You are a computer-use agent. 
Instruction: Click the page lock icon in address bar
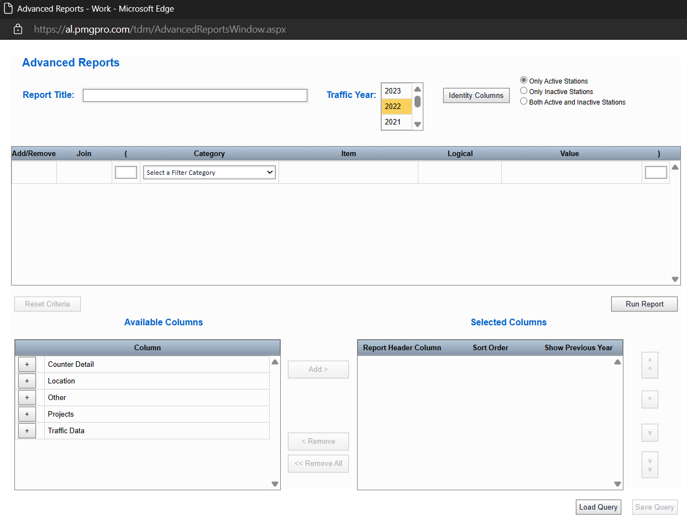(x=18, y=29)
